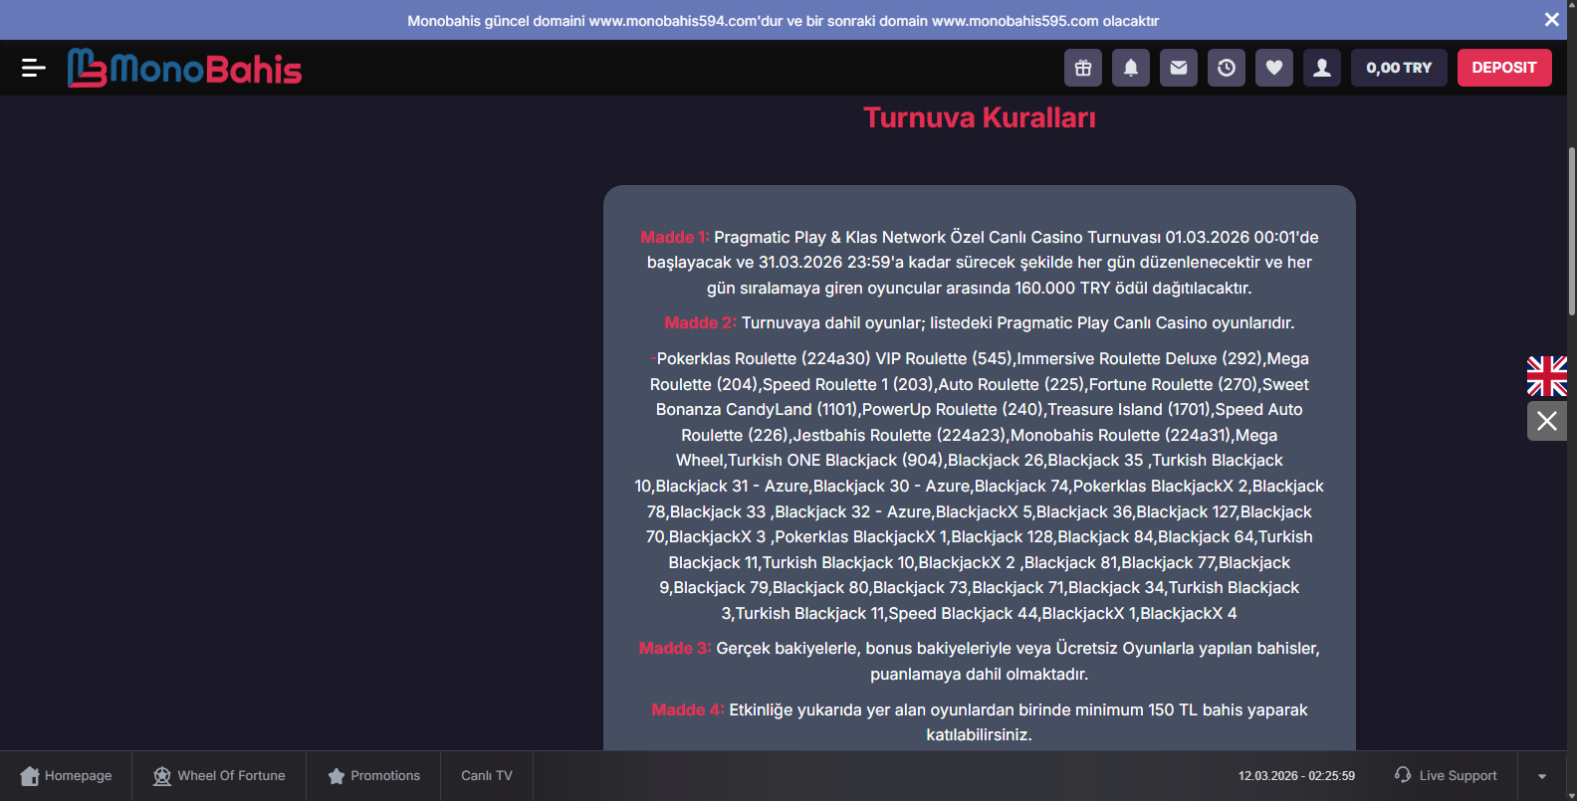The height and width of the screenshot is (801, 1577).
Task: Click the Turnuva Kuralları heading
Action: point(980,117)
